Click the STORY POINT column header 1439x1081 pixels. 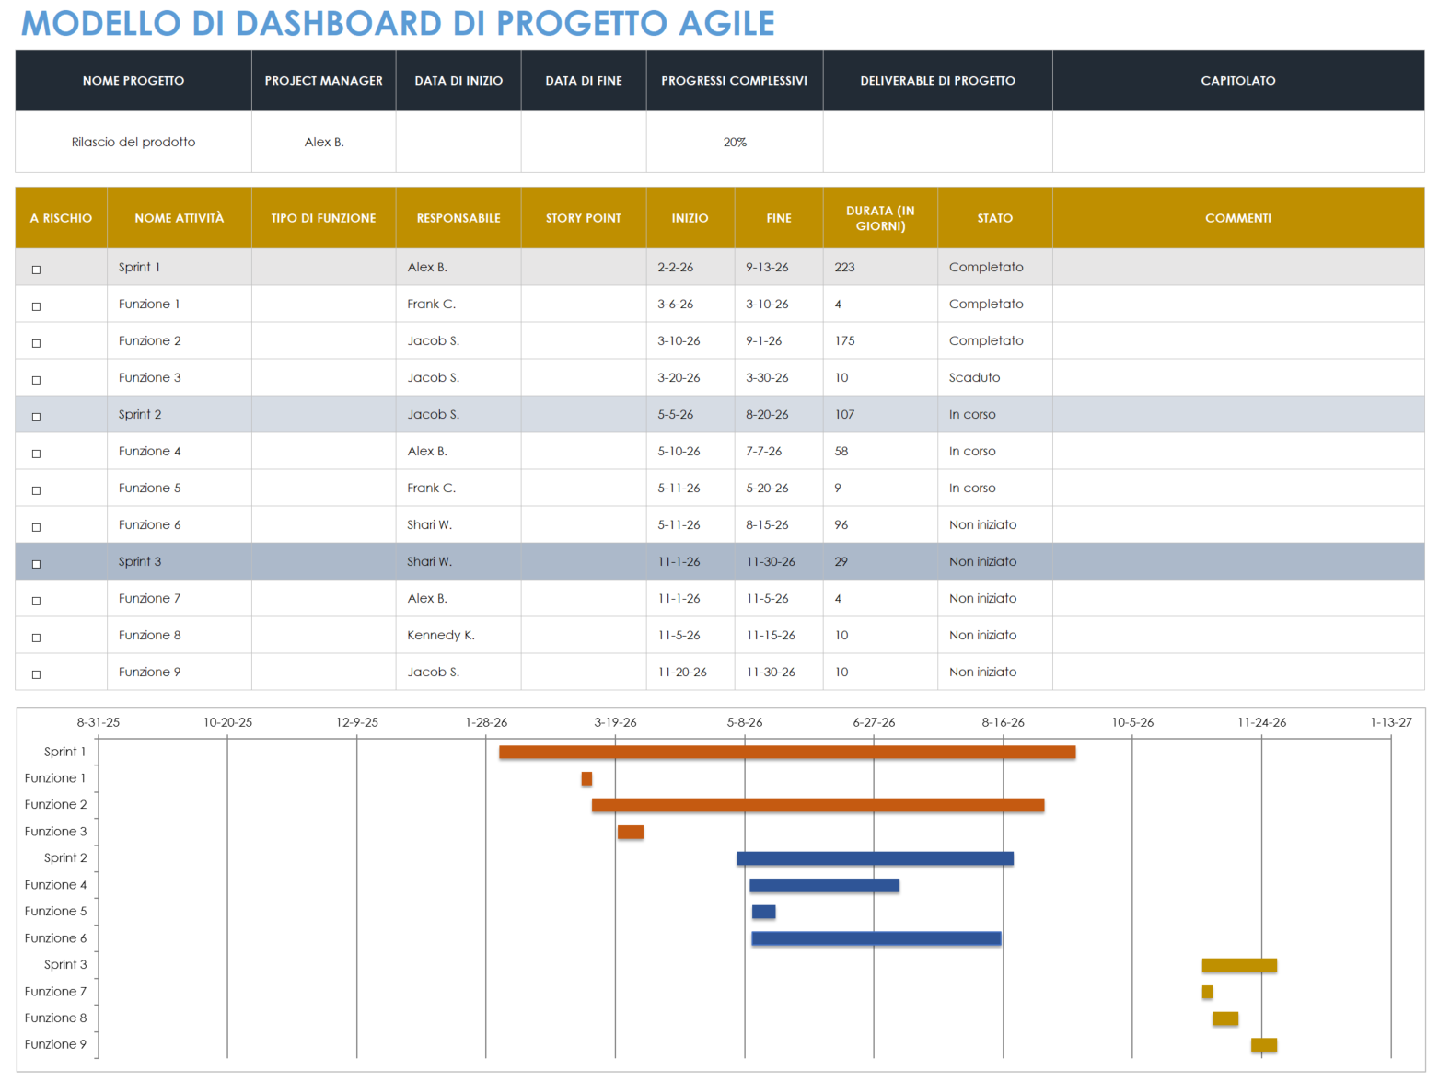pos(584,218)
